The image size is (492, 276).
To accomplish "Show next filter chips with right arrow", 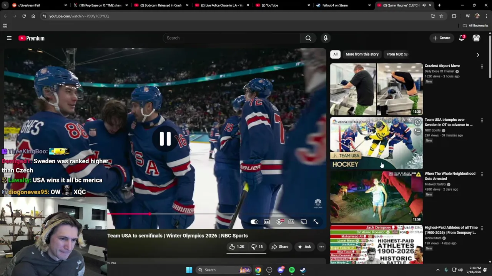I will (x=478, y=55).
